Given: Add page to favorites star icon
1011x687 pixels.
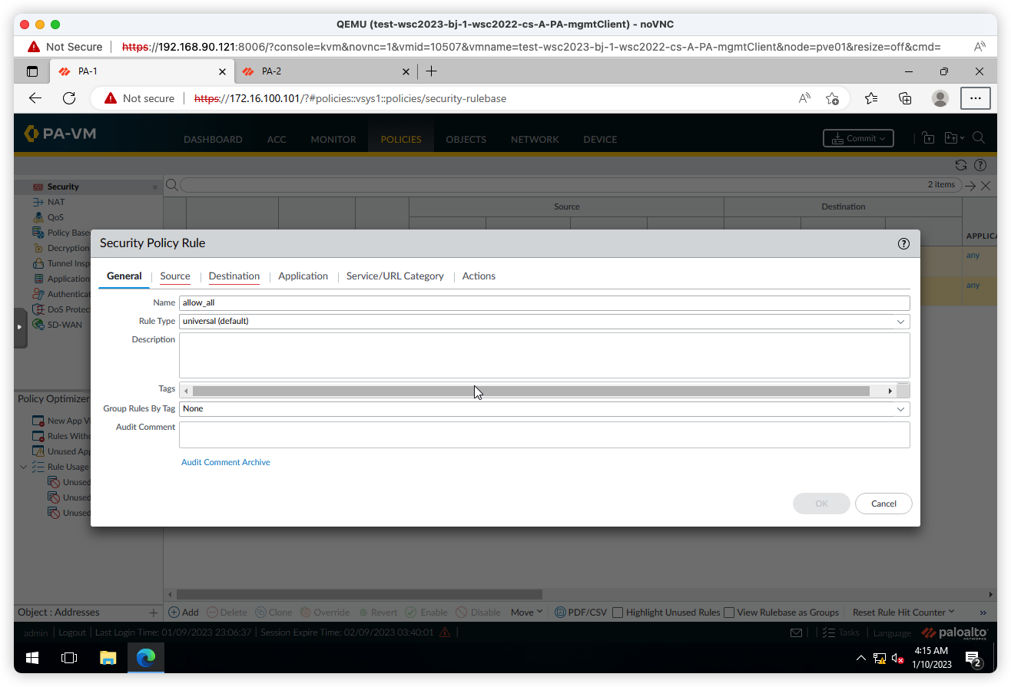Looking at the screenshot, I should coord(832,98).
